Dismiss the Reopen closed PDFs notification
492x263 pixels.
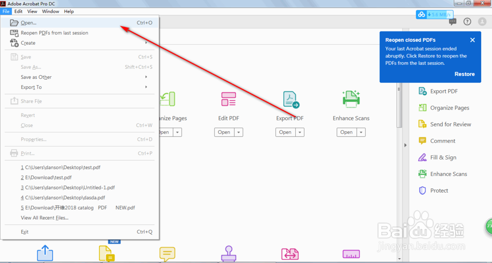pyautogui.click(x=472, y=40)
